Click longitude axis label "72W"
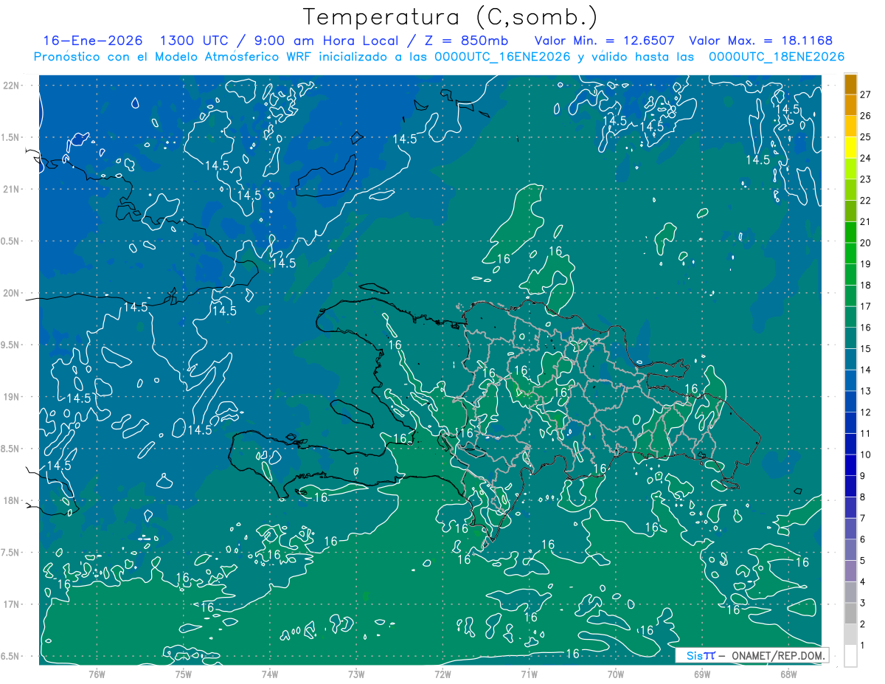 coord(442,674)
